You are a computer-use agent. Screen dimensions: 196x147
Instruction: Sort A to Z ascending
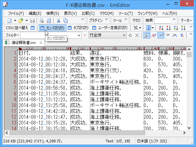point(161,28)
